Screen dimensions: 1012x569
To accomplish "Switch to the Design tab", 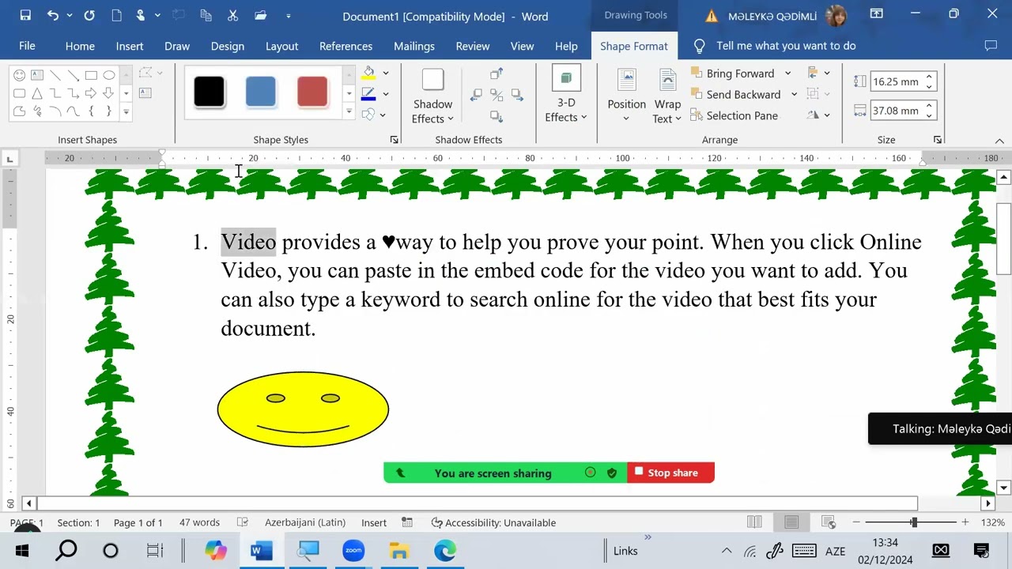I will click(228, 46).
